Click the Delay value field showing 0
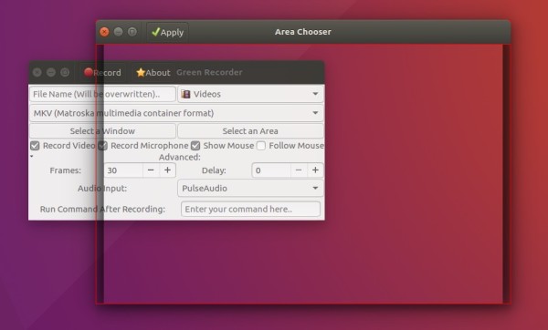 pyautogui.click(x=271, y=170)
